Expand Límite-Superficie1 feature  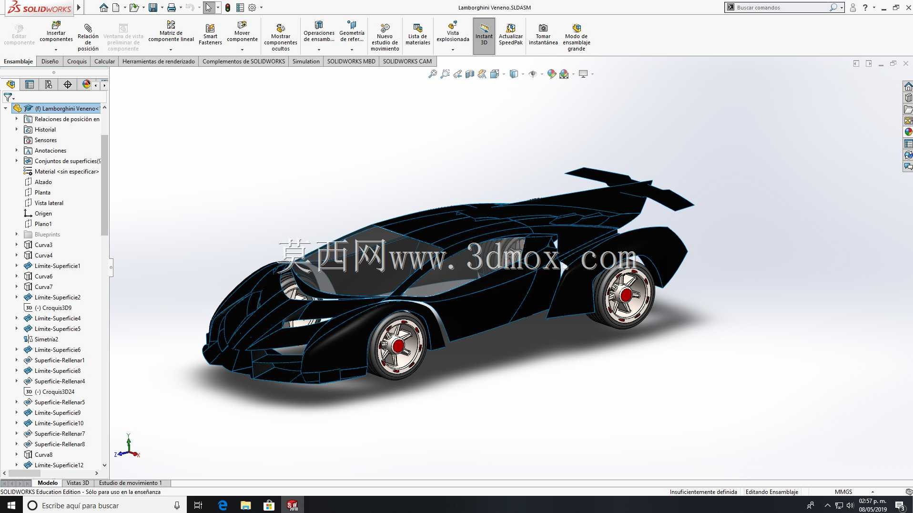click(17, 266)
